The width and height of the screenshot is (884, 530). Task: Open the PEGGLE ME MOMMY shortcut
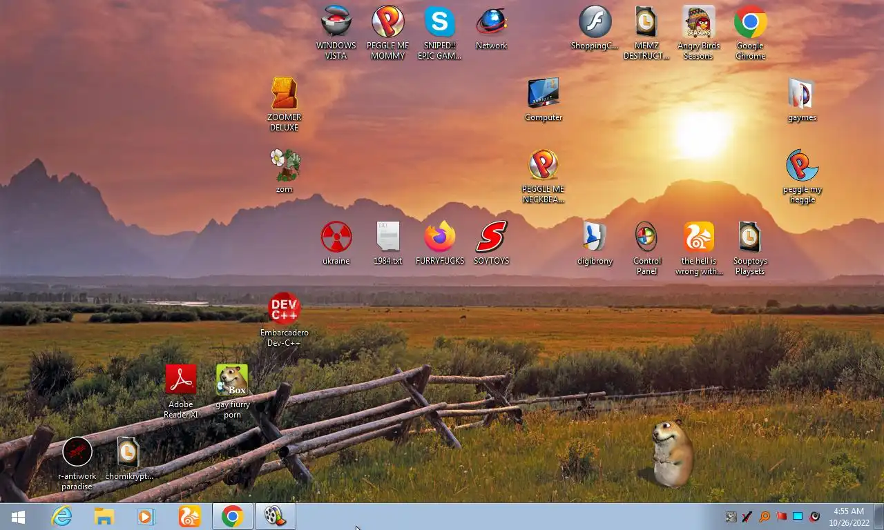point(387,32)
